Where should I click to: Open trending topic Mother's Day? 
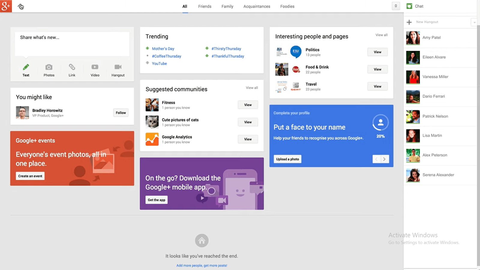pyautogui.click(x=163, y=49)
